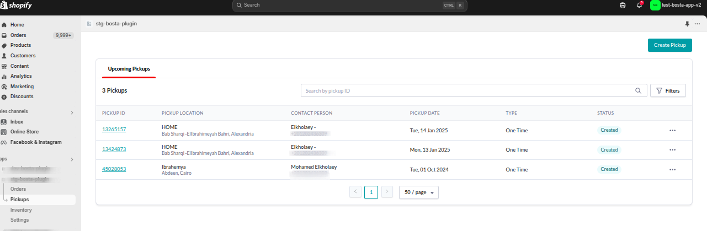707x231 pixels.
Task: Open the 50 / page dropdown
Action: pos(419,192)
